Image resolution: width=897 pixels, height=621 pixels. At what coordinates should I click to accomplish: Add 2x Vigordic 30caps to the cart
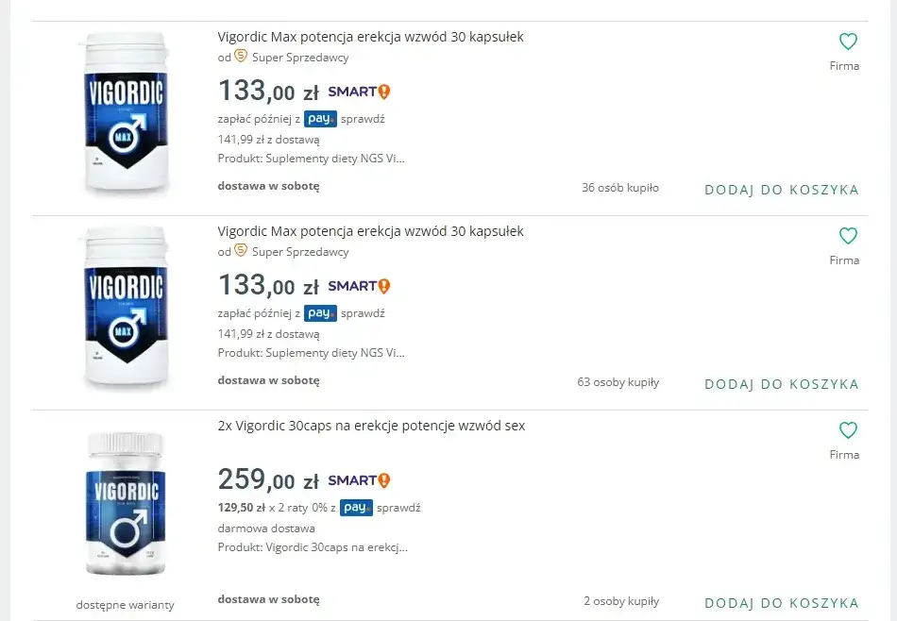click(781, 603)
